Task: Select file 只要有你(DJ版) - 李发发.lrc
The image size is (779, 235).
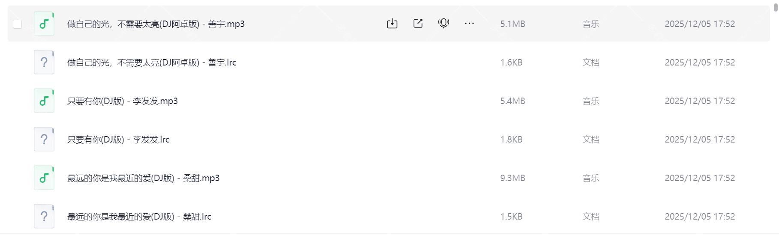Action: [x=118, y=140]
